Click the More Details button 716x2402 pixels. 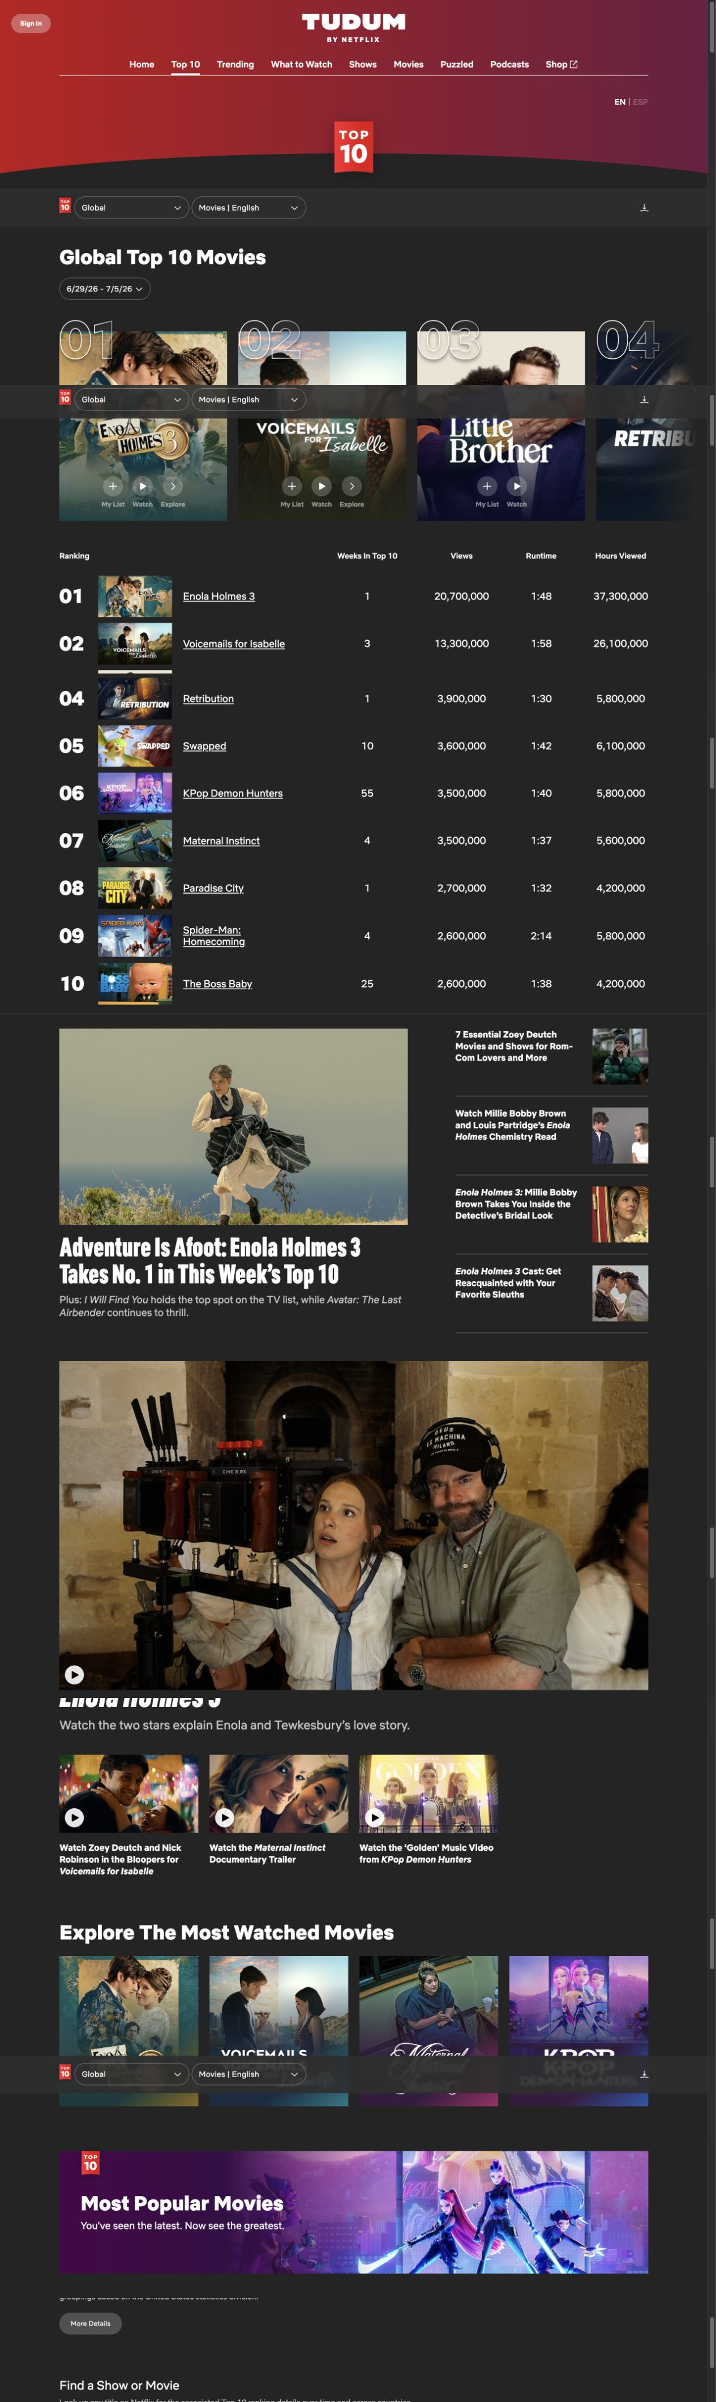pyautogui.click(x=91, y=2324)
